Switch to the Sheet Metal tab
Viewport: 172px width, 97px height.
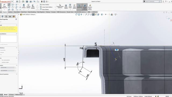[x=17, y=12]
